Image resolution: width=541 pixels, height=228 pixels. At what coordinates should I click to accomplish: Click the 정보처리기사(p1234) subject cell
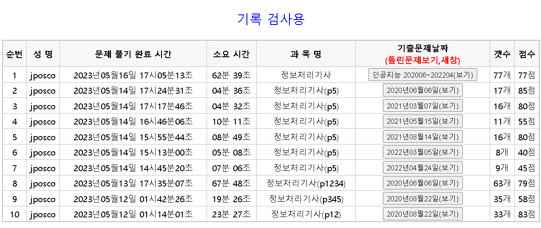point(306,184)
